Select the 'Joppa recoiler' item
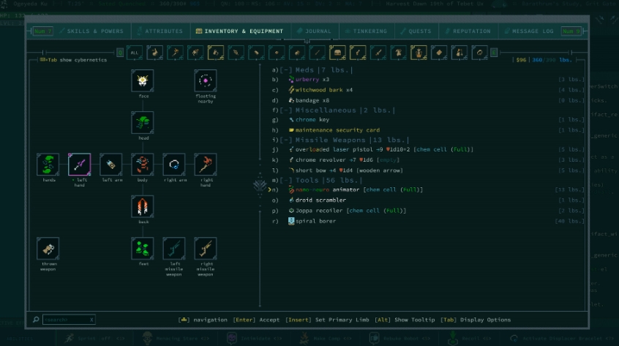The height and width of the screenshot is (346, 619). (x=428, y=211)
